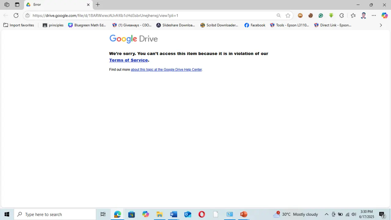Open the Favorites hub icon
This screenshot has width=391, height=220.
[353, 16]
